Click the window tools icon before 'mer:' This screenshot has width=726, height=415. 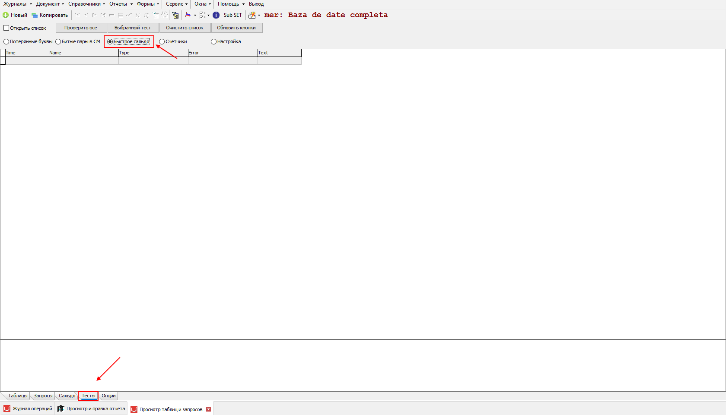click(x=252, y=15)
